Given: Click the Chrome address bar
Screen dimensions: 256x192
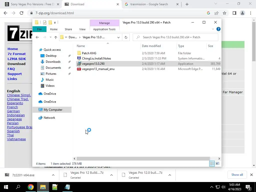Looking at the screenshot, I should (x=117, y=13).
